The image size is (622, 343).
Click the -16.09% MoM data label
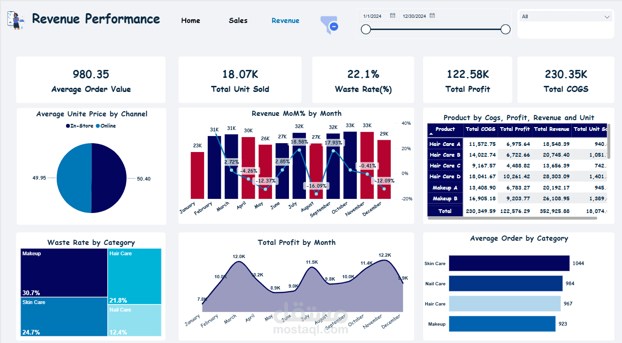tap(317, 186)
